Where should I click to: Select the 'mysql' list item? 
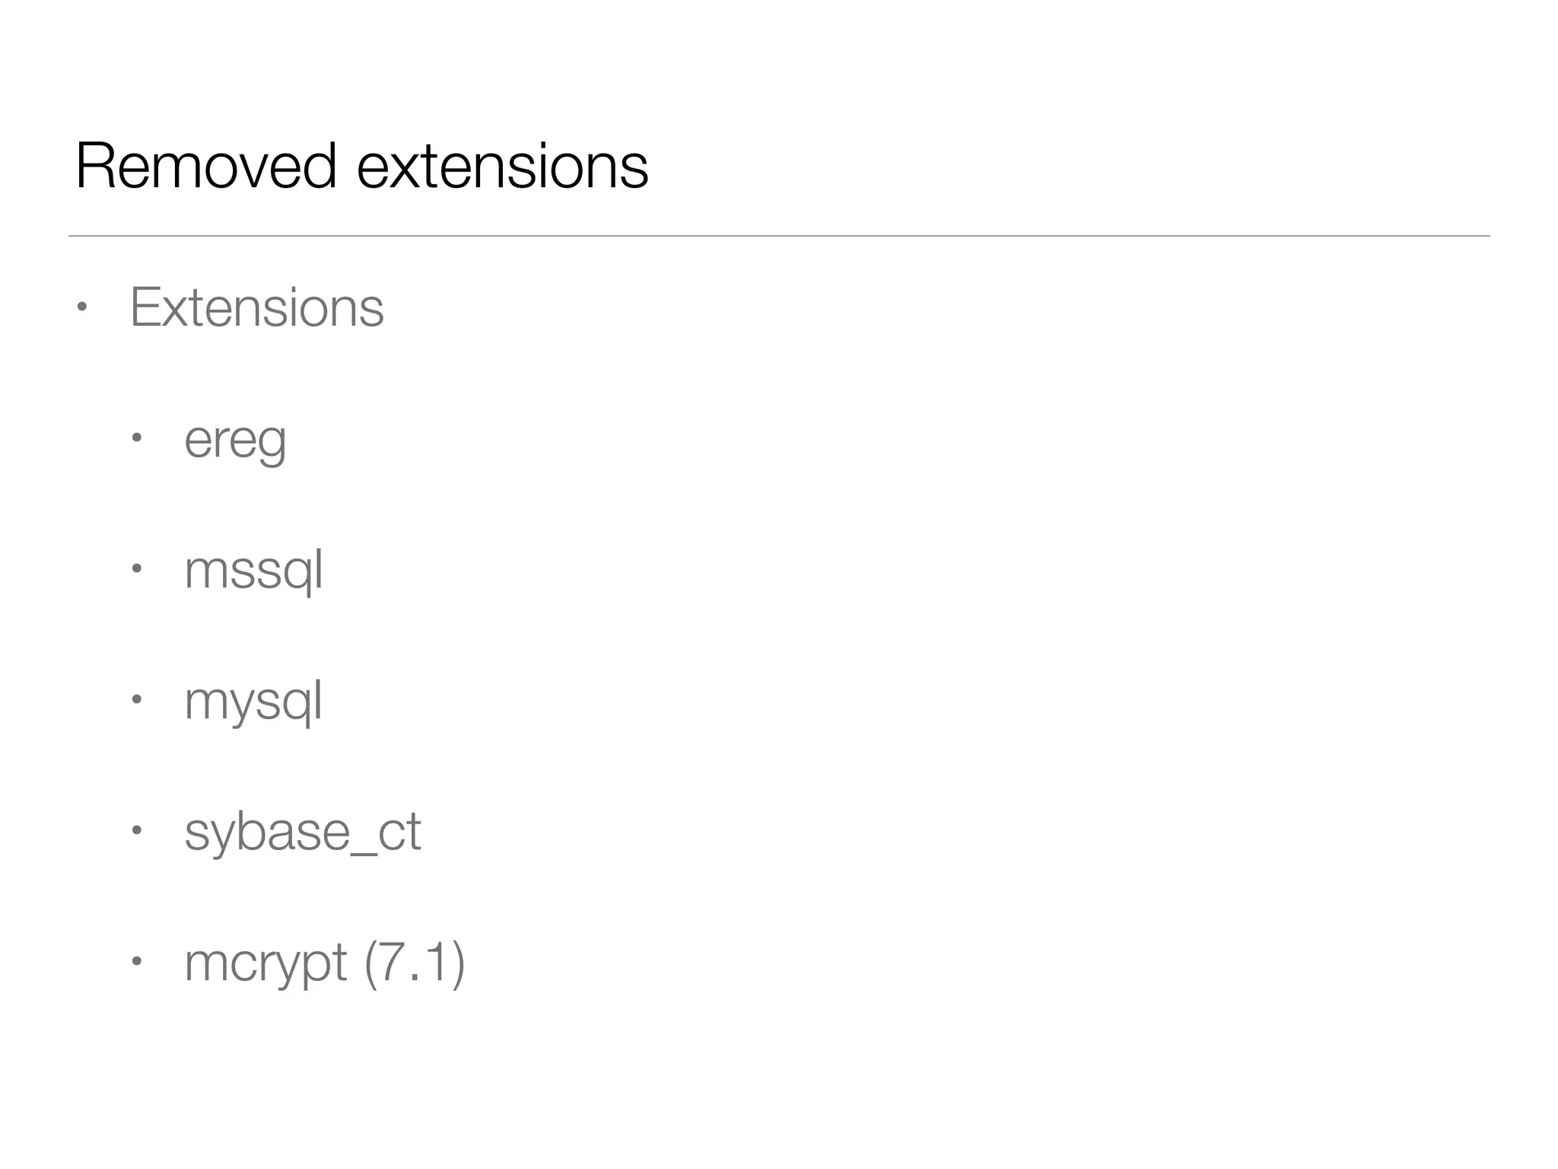point(253,701)
